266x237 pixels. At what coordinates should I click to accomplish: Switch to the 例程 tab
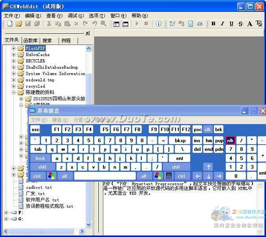[x=66, y=40]
